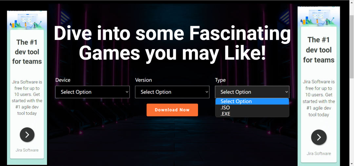Viewport: 354px width, 166px height.
Task: Click the left ad's Jira description text
Action: point(27,98)
